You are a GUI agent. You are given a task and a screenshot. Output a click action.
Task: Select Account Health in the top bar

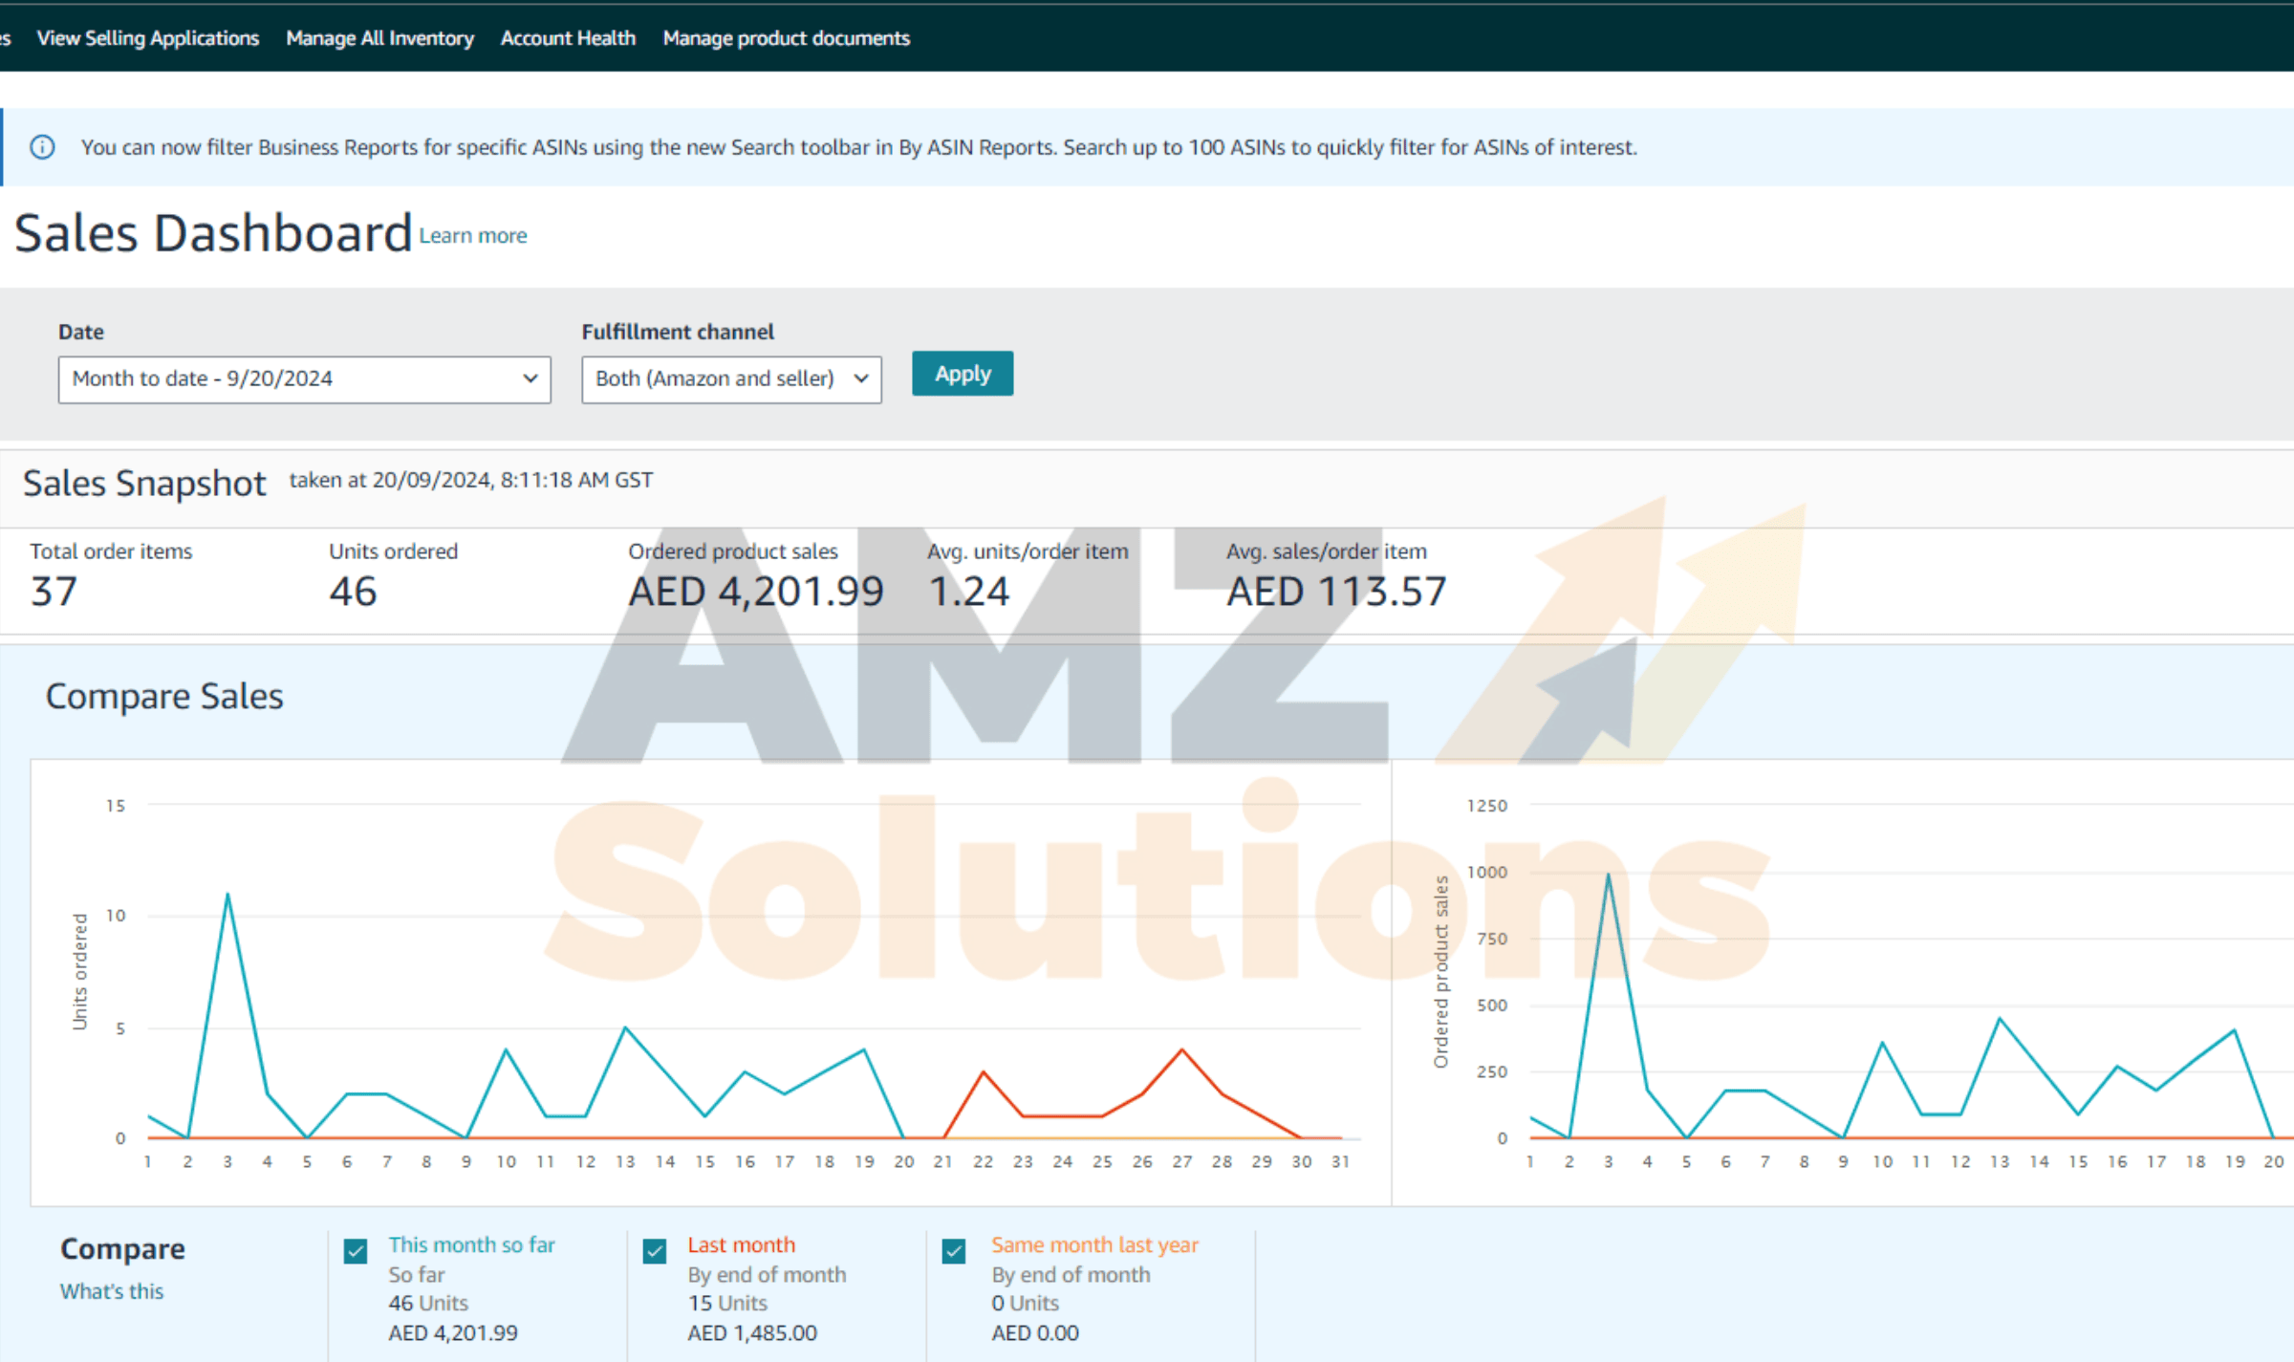click(568, 38)
